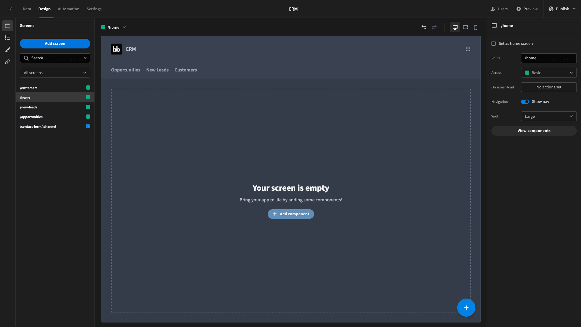The height and width of the screenshot is (327, 581).
Task: Open the Theme brush icon in sidebar
Action: pos(8,50)
